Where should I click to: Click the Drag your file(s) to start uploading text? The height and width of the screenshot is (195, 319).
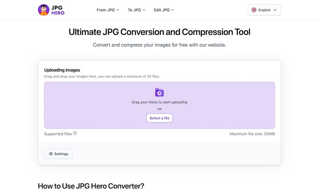pyautogui.click(x=159, y=102)
